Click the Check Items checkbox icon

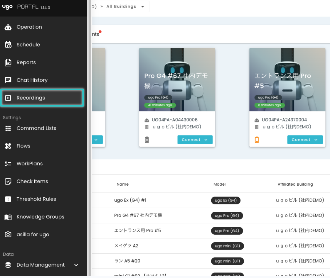click(x=8, y=182)
